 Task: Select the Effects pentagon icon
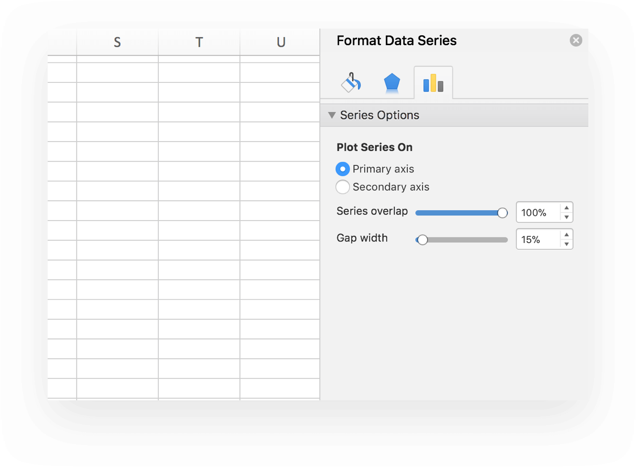tap(392, 82)
